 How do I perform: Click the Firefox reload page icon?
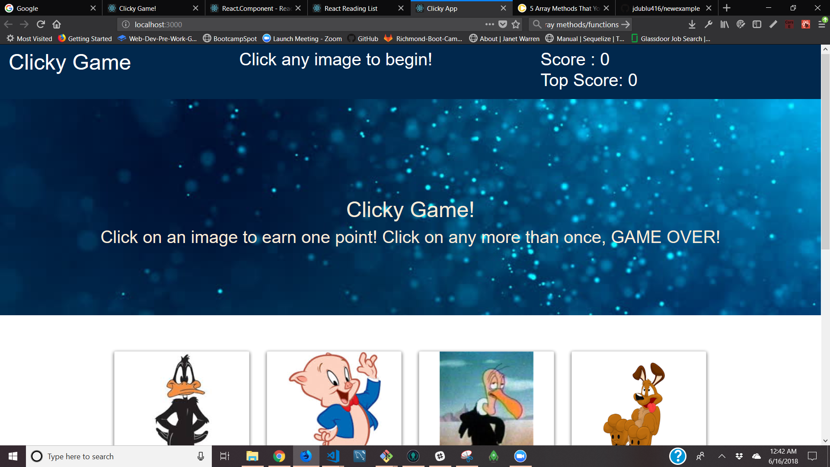click(41, 24)
